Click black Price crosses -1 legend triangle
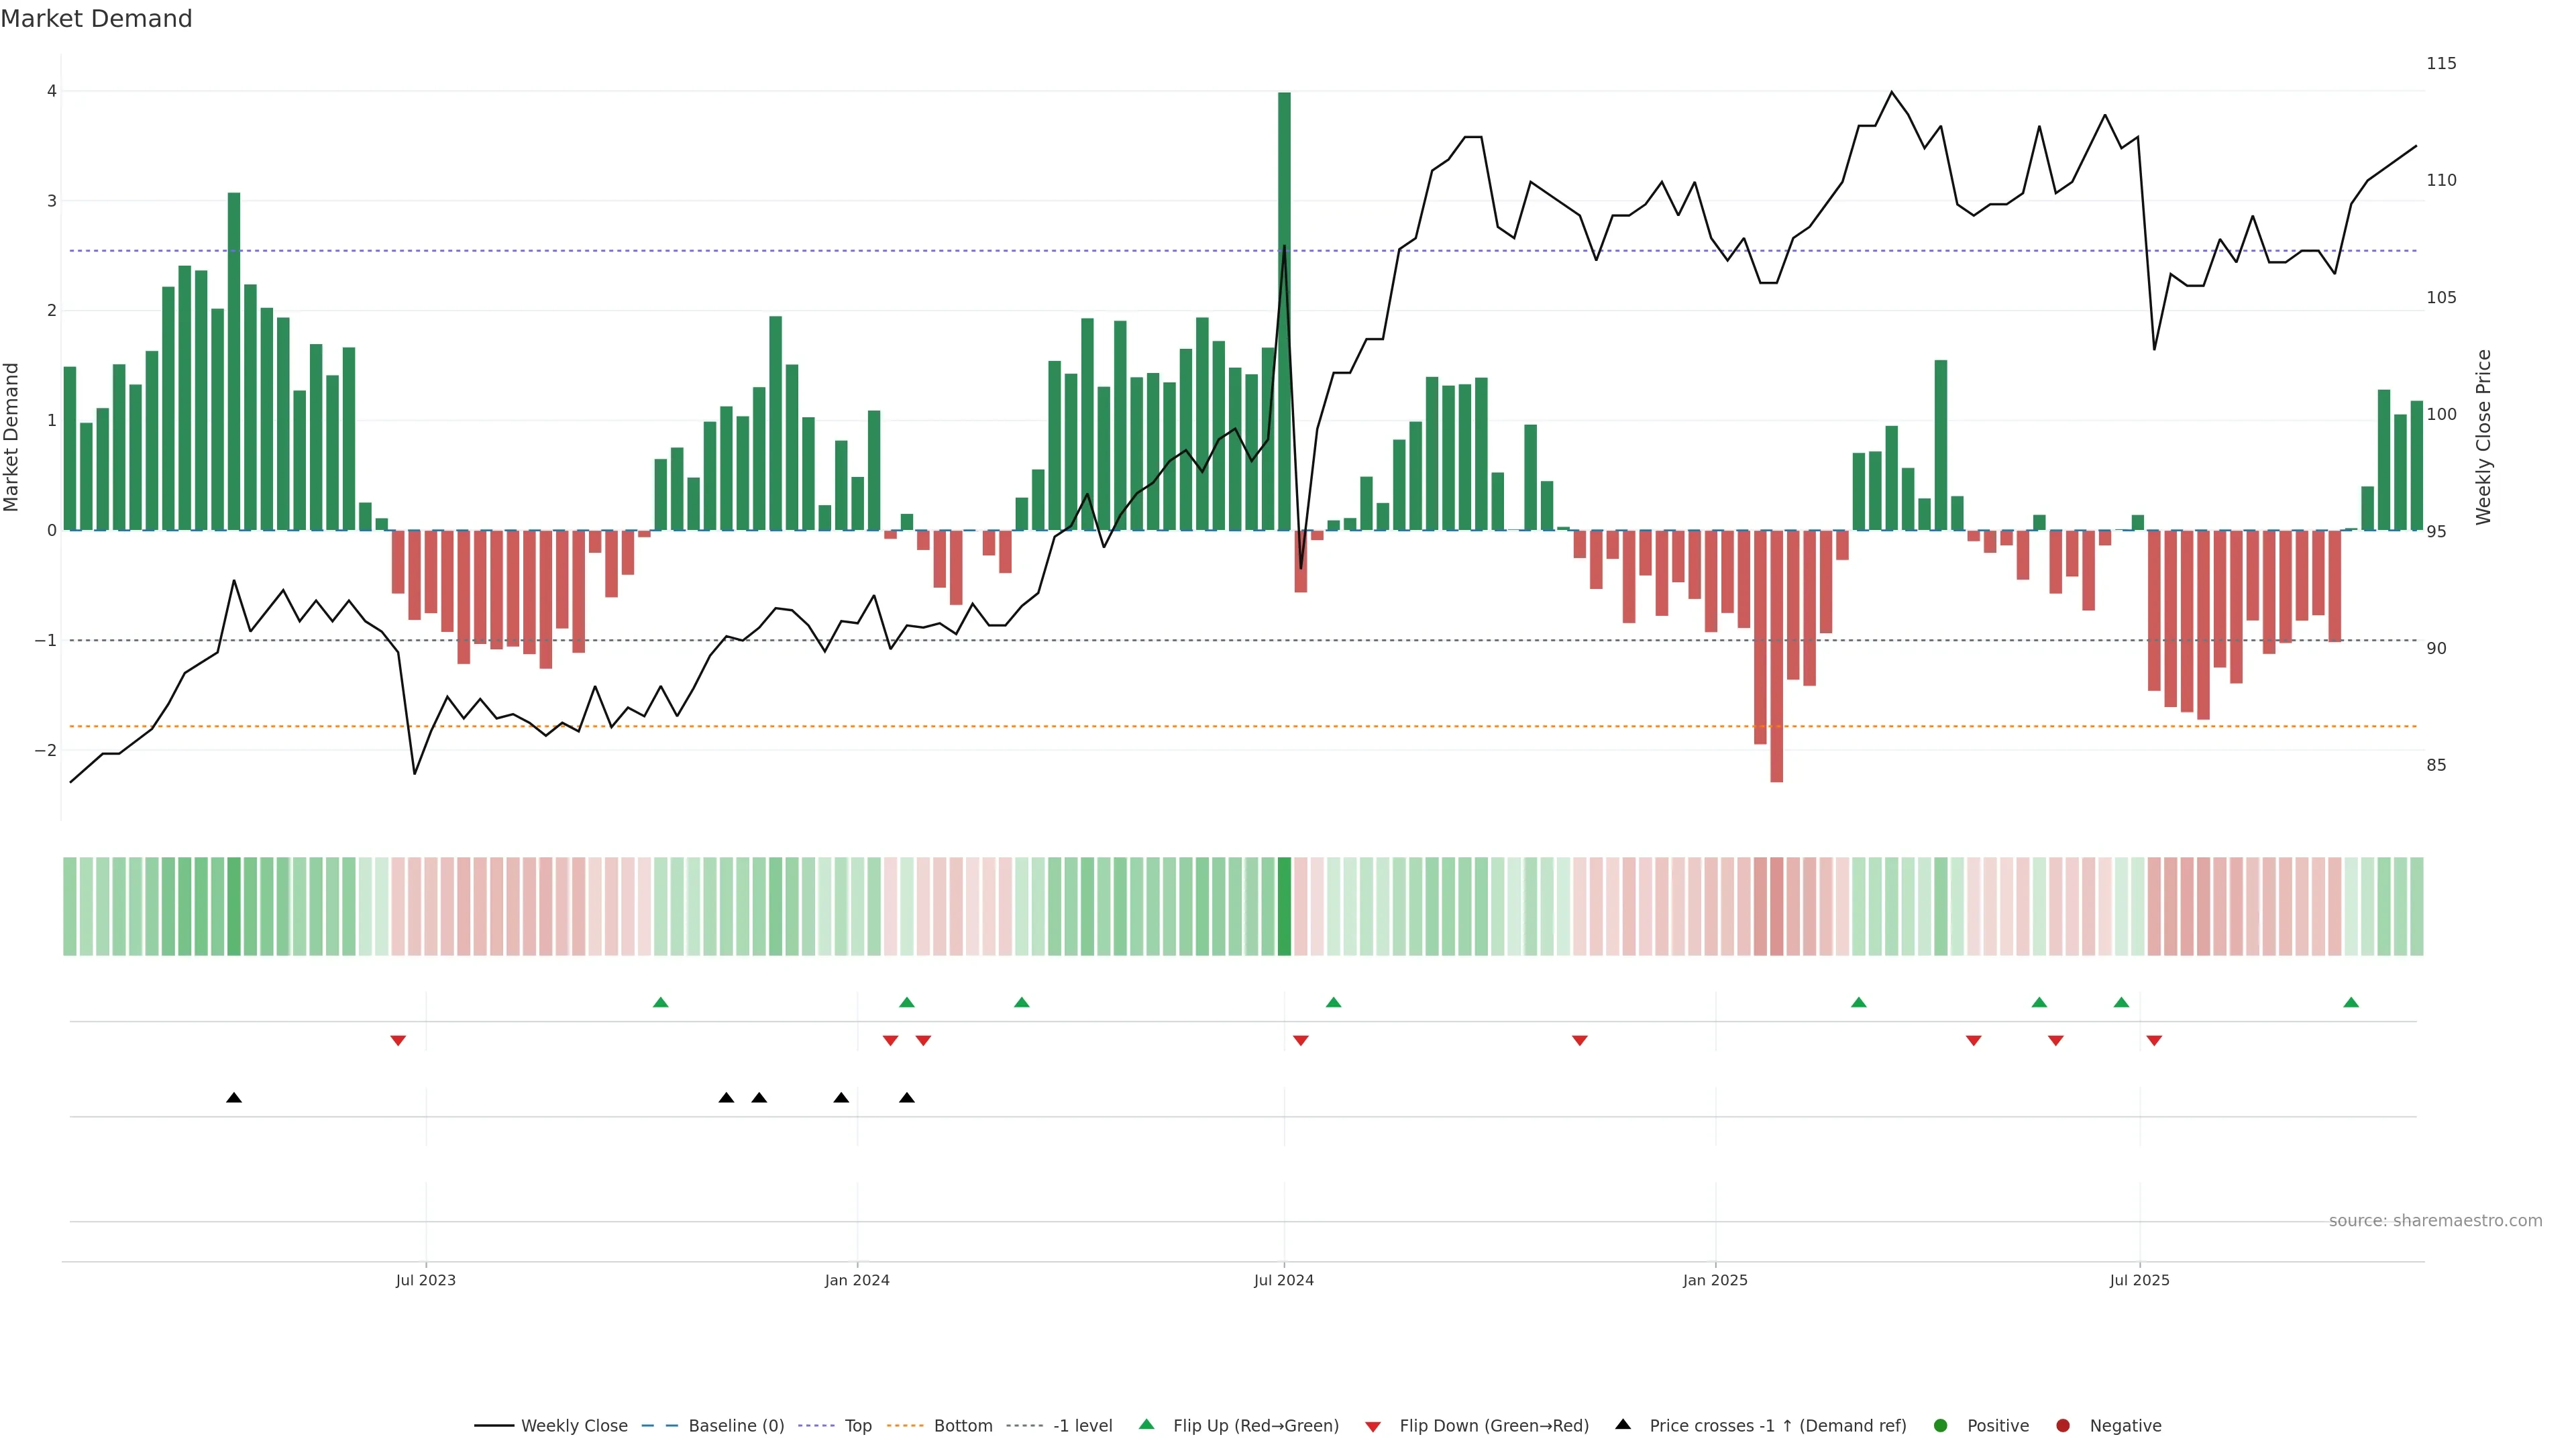 pos(1623,1425)
